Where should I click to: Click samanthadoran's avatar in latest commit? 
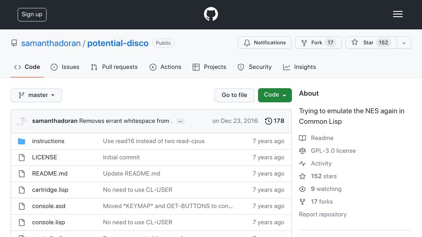(x=22, y=121)
